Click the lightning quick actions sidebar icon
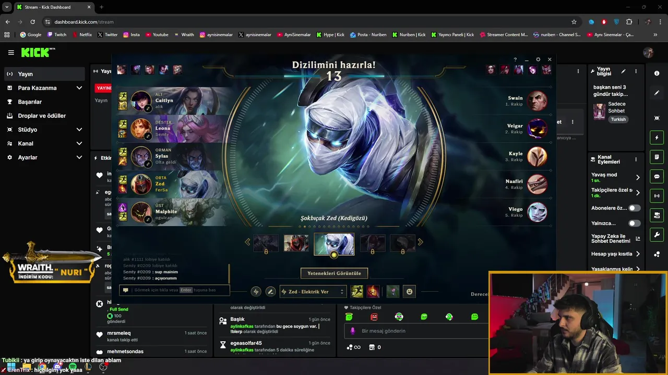The width and height of the screenshot is (668, 375). (657, 137)
